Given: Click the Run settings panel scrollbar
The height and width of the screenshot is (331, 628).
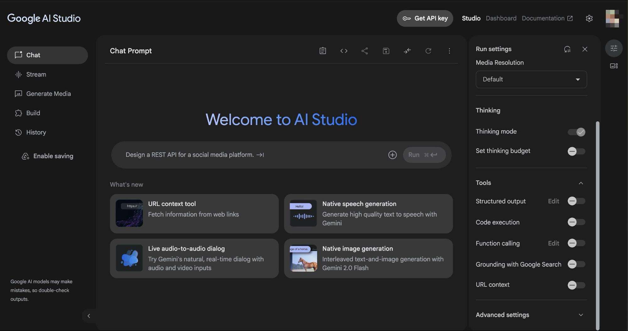Looking at the screenshot, I should click(598, 226).
